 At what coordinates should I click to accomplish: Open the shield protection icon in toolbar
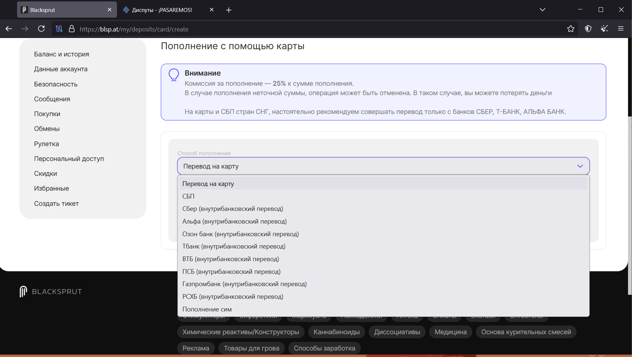tap(588, 29)
